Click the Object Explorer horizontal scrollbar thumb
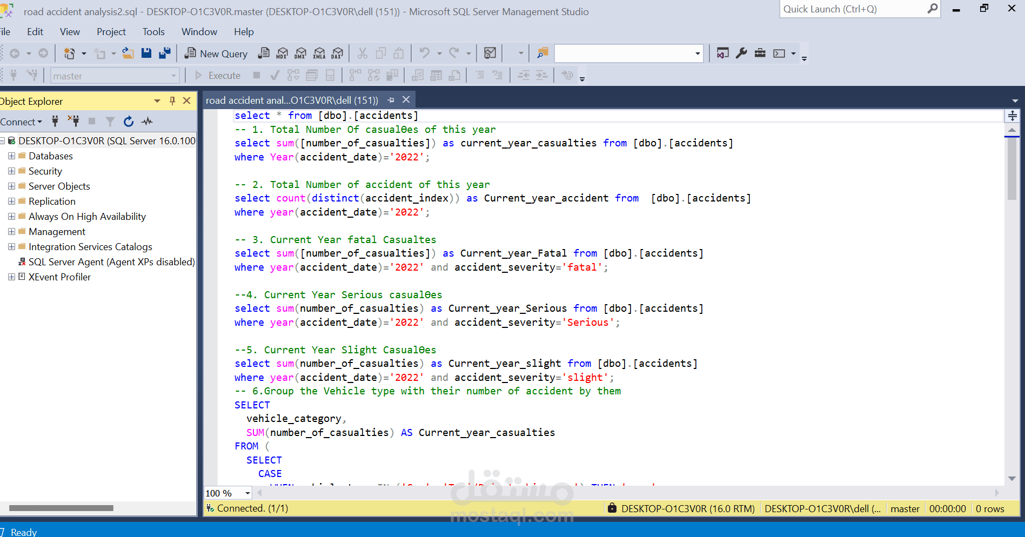 [61, 508]
